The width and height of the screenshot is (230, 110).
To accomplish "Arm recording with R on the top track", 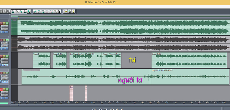I will click(x=1, y=24).
